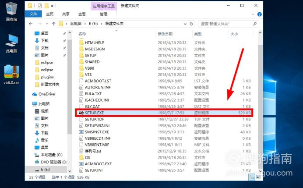Select the SMSINST.EXE file icon
The image size is (303, 188).
coord(81,132)
